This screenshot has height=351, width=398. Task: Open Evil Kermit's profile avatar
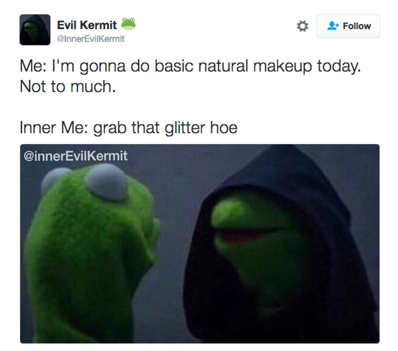click(35, 30)
